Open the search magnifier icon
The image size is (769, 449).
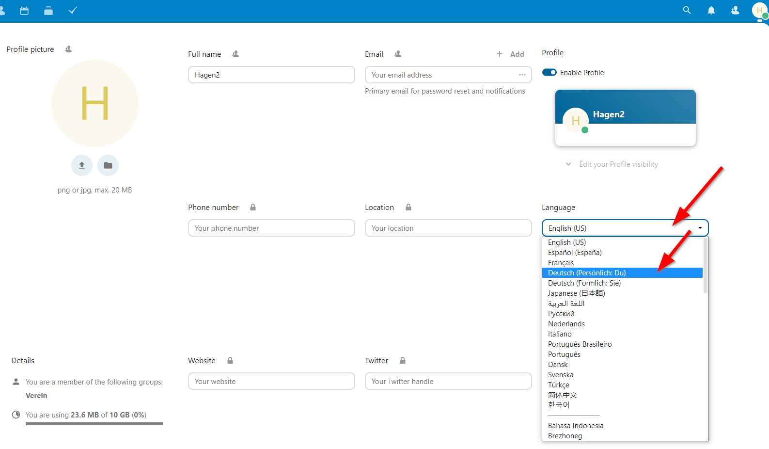687,10
